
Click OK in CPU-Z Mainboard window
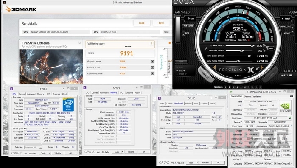218,162
